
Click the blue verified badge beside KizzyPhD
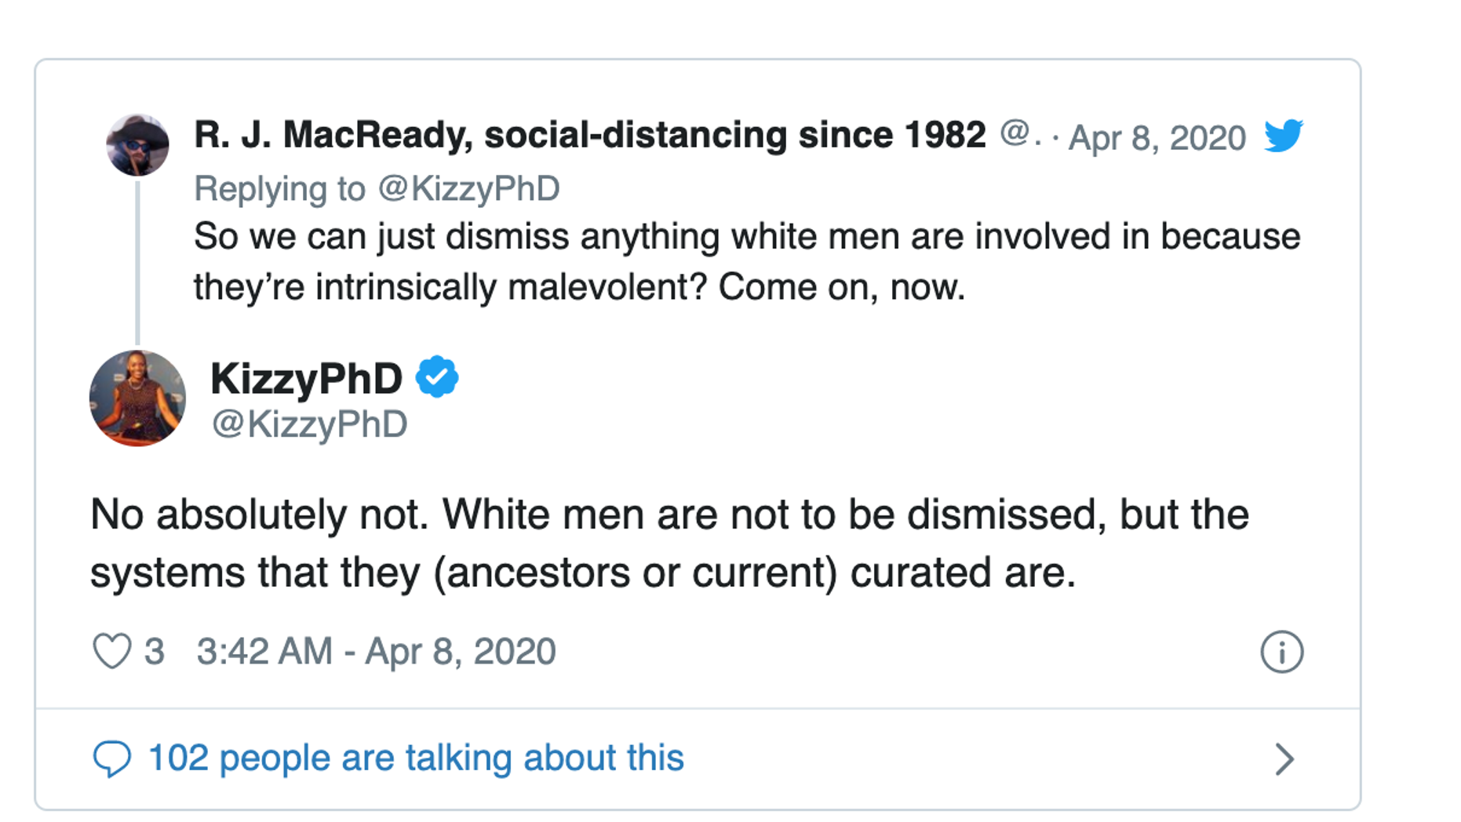point(437,377)
